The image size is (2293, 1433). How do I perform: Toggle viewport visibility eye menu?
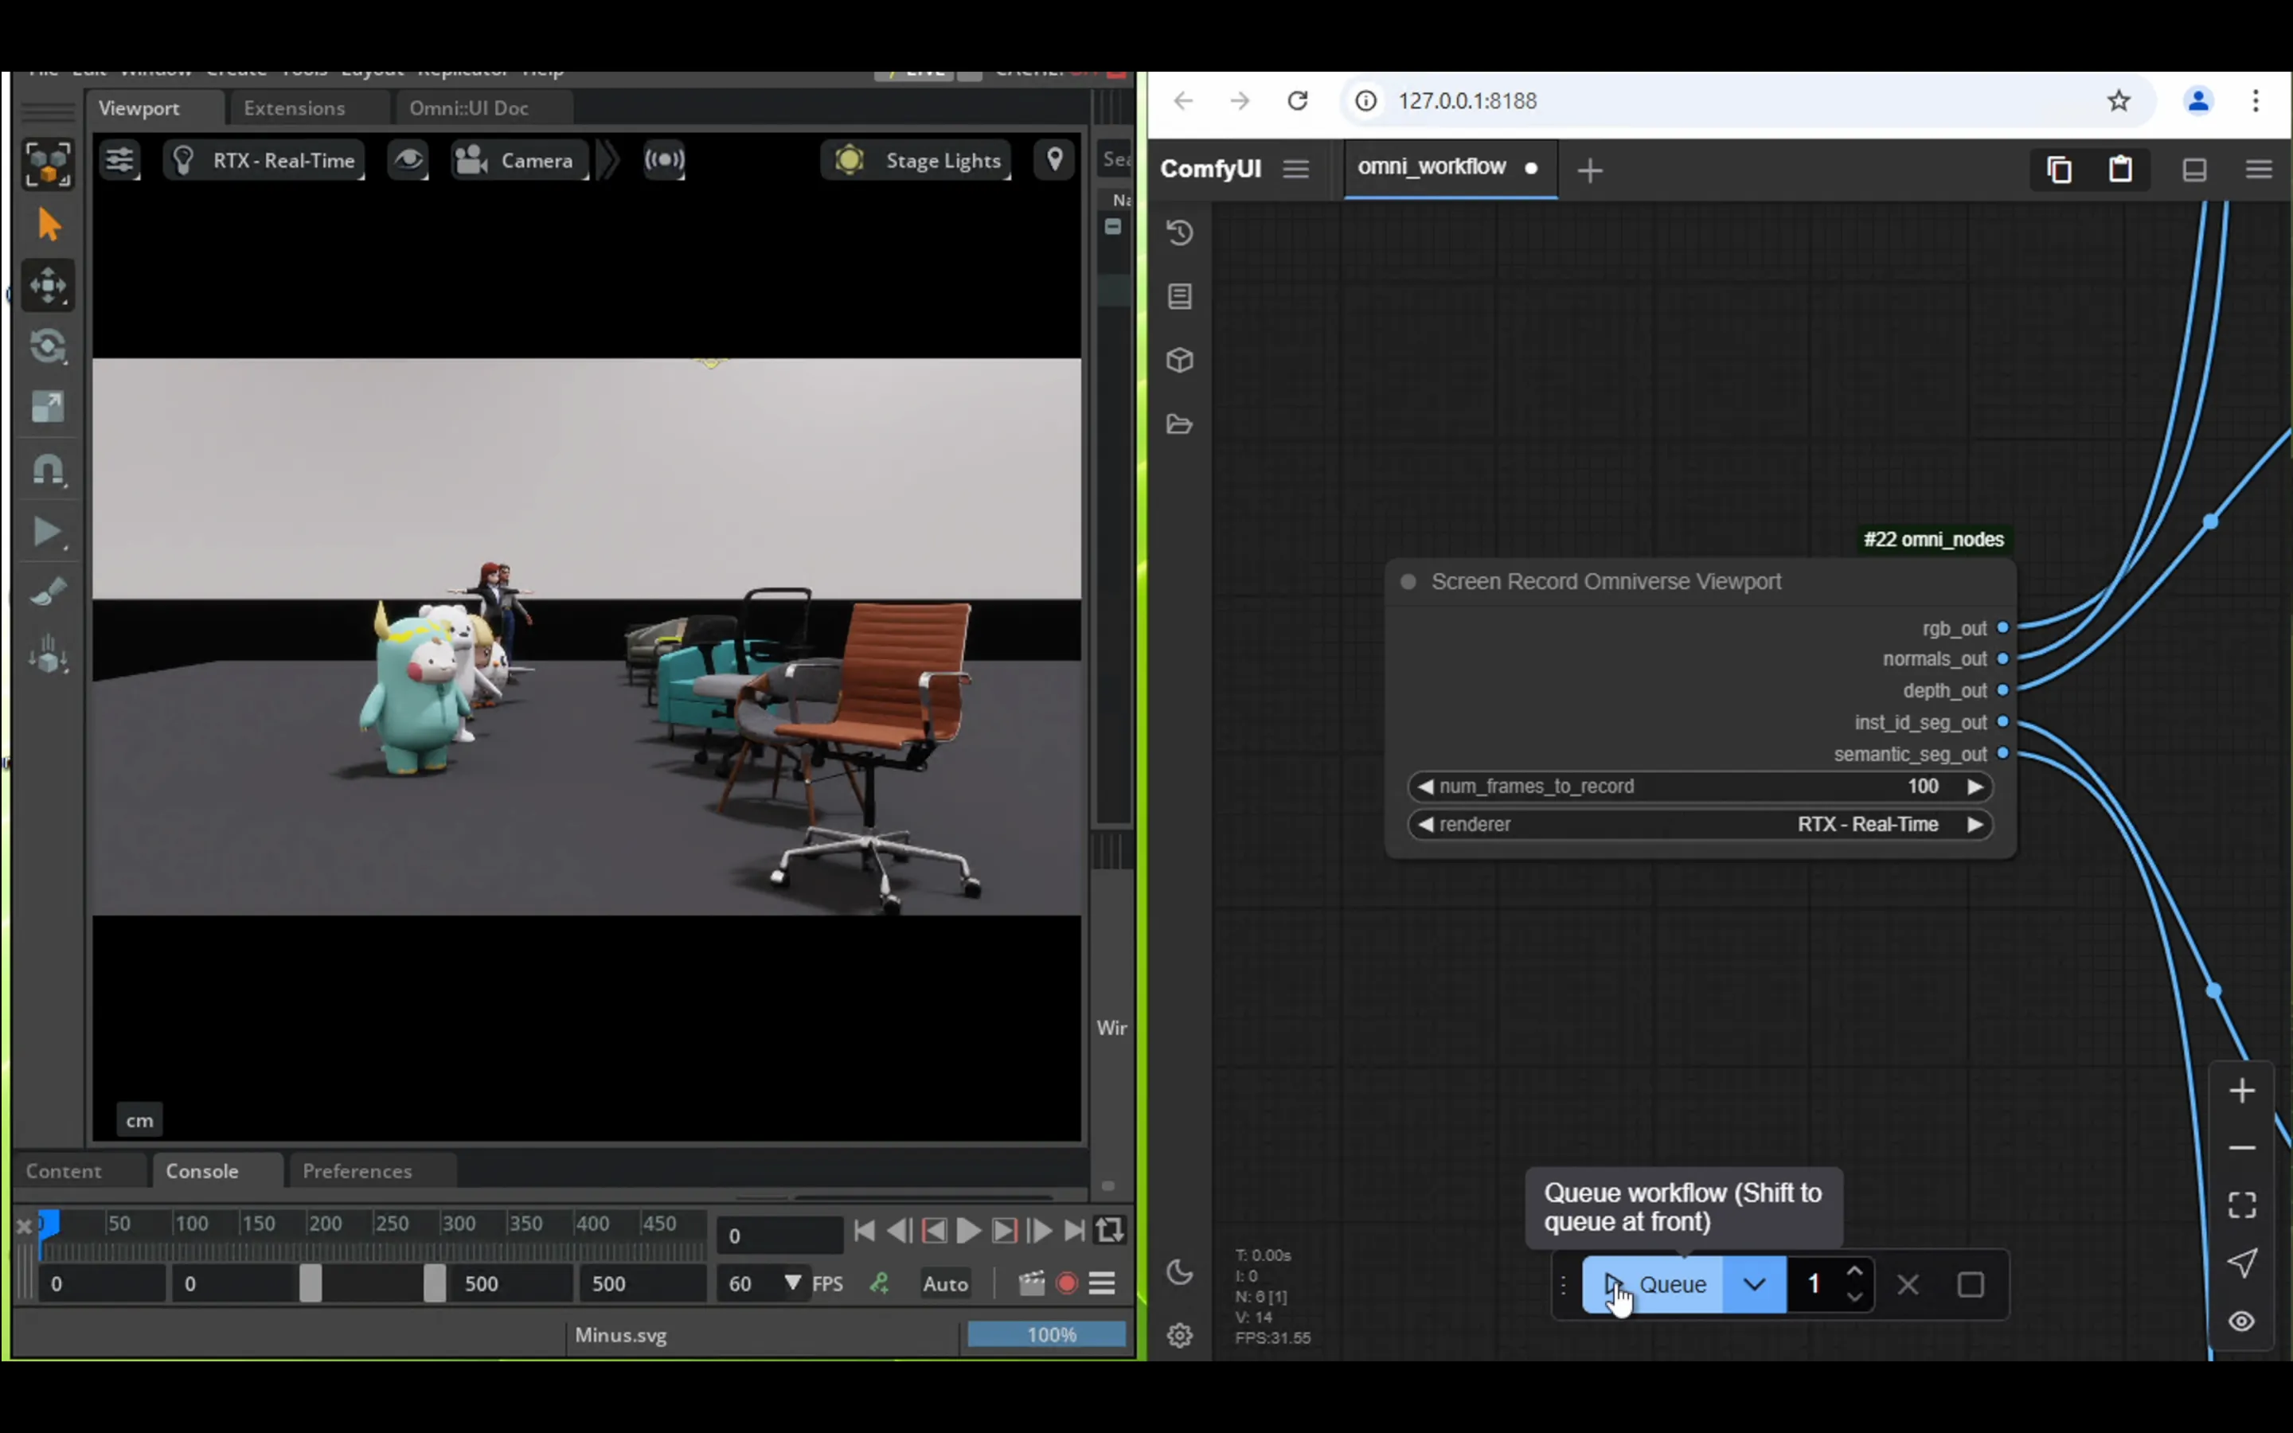408,160
